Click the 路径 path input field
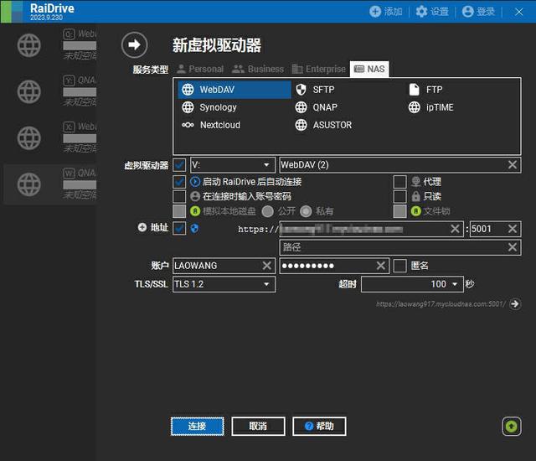 click(400, 247)
